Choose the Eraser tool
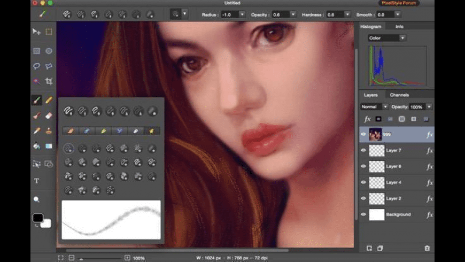 (49, 115)
